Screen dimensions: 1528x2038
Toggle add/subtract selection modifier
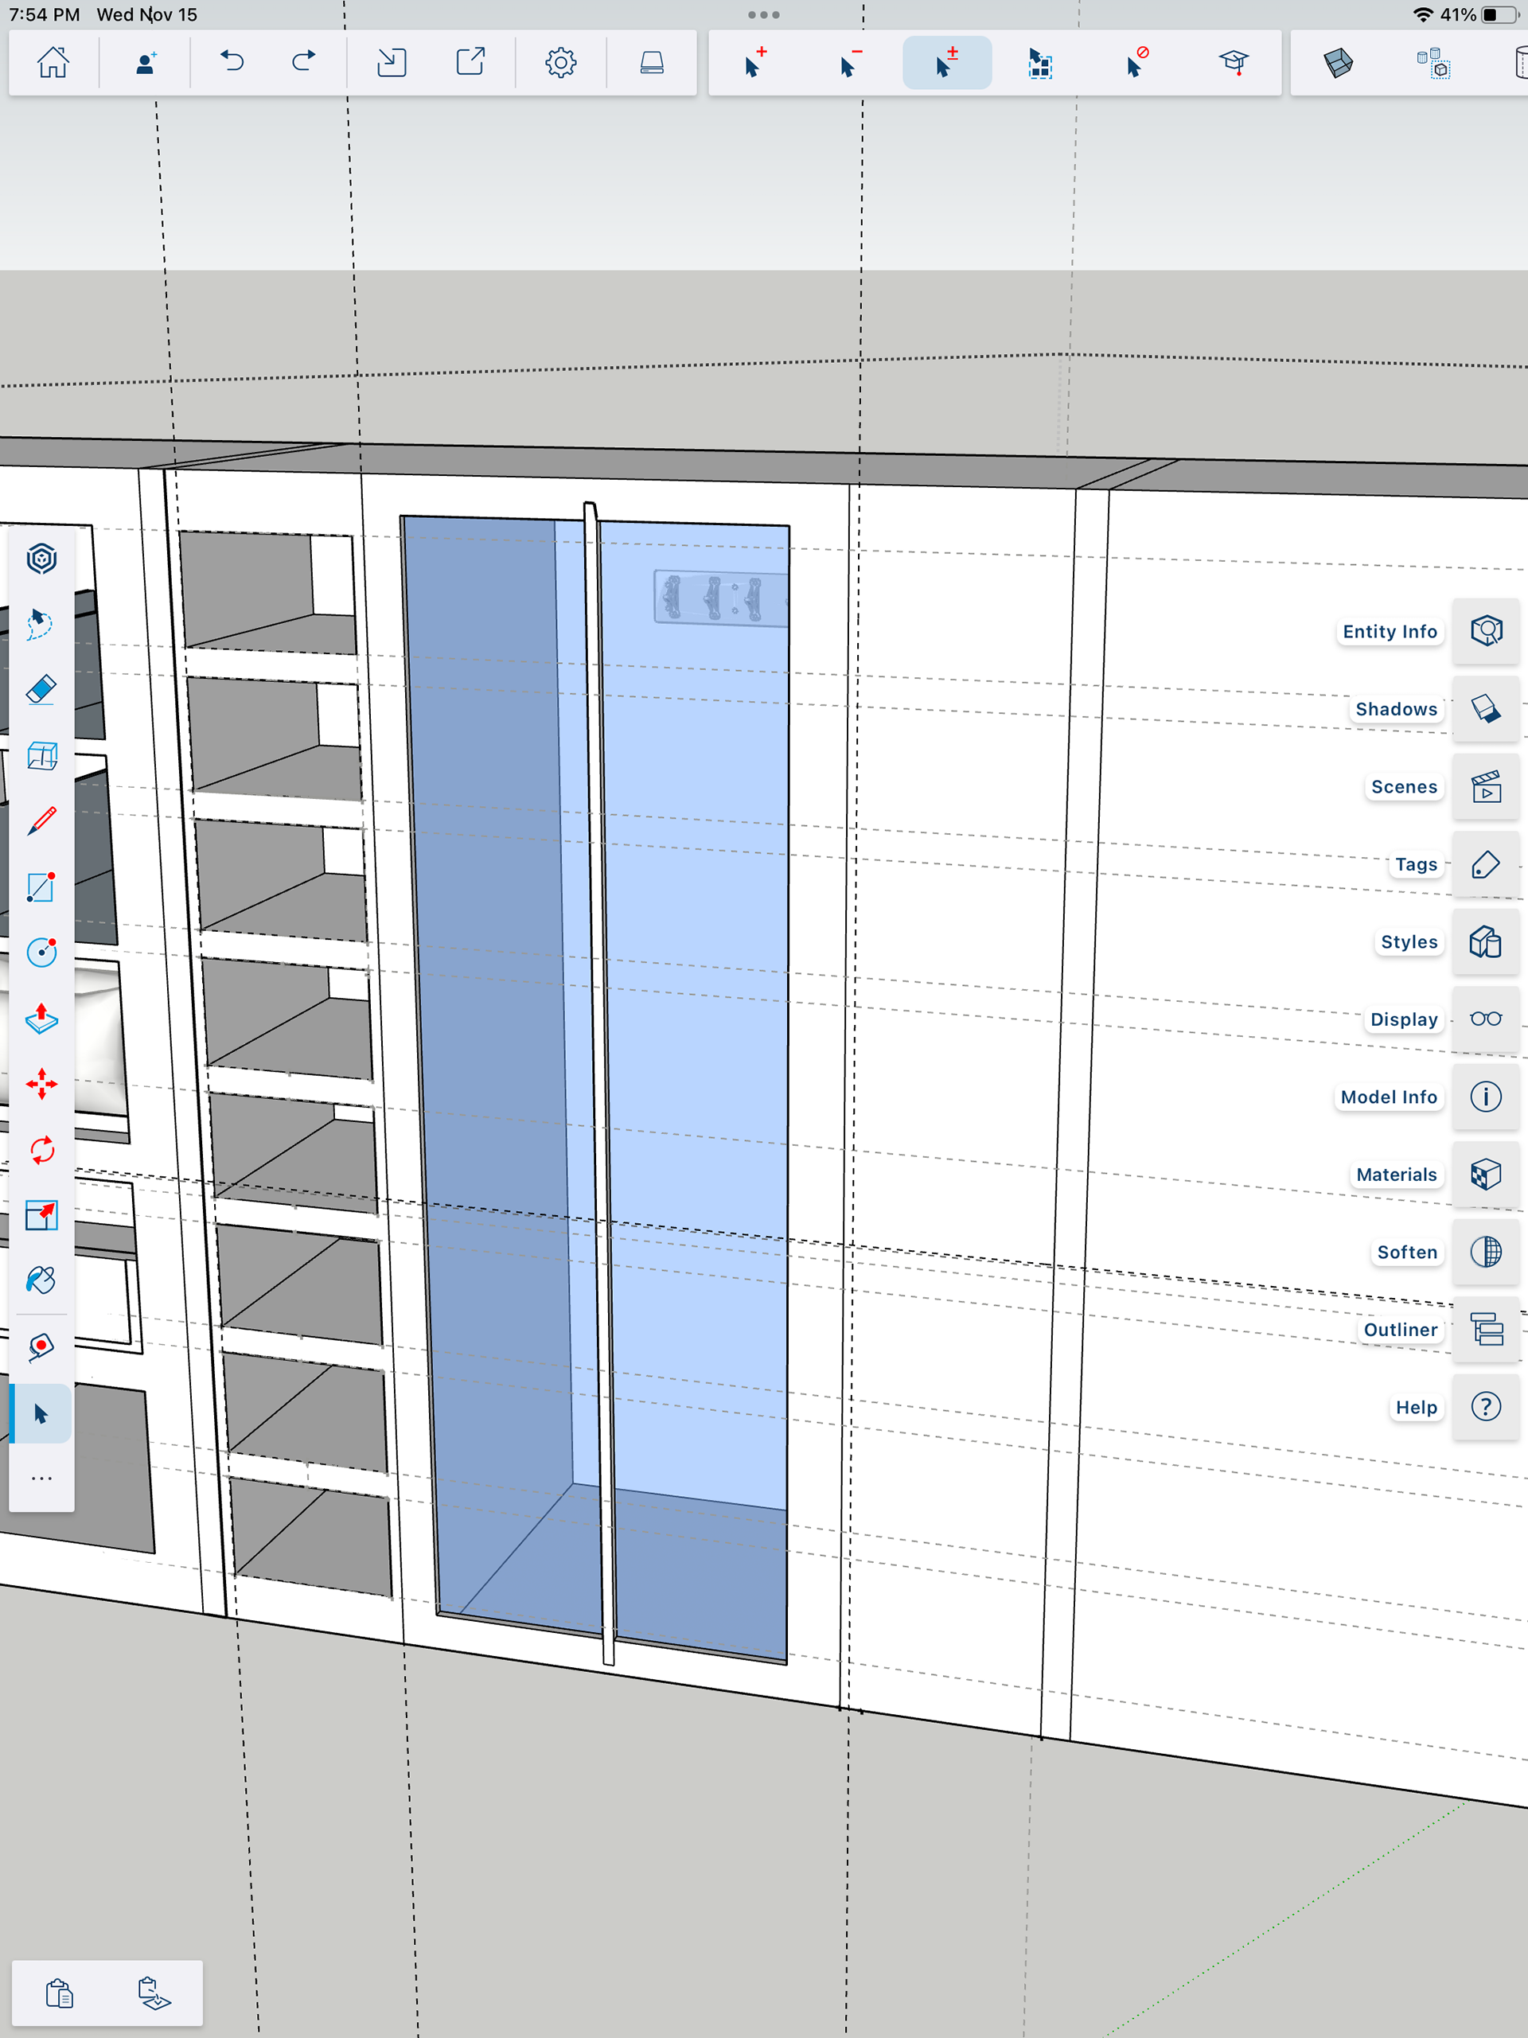coord(946,63)
